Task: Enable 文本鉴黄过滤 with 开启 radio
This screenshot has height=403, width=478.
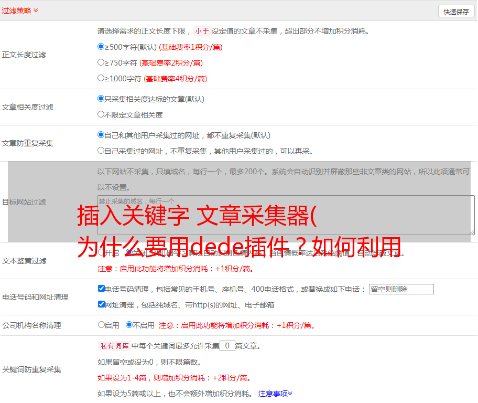Action: click(101, 252)
